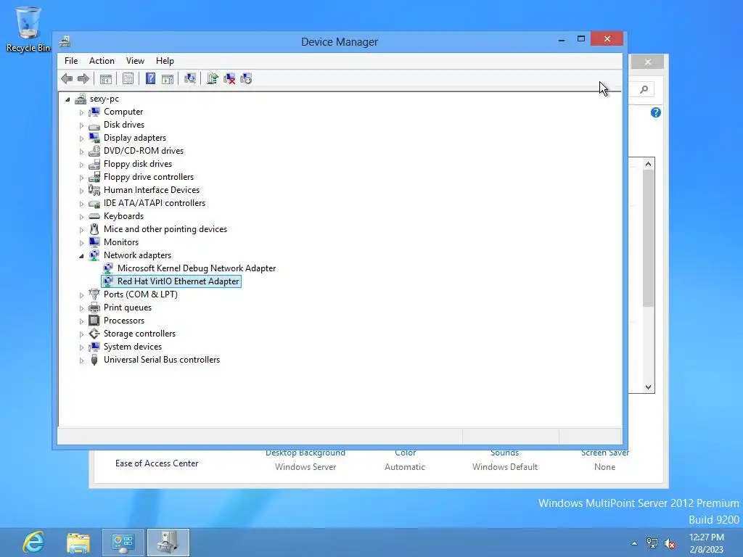Click the scrollbar thumb in the background window

coord(648,238)
